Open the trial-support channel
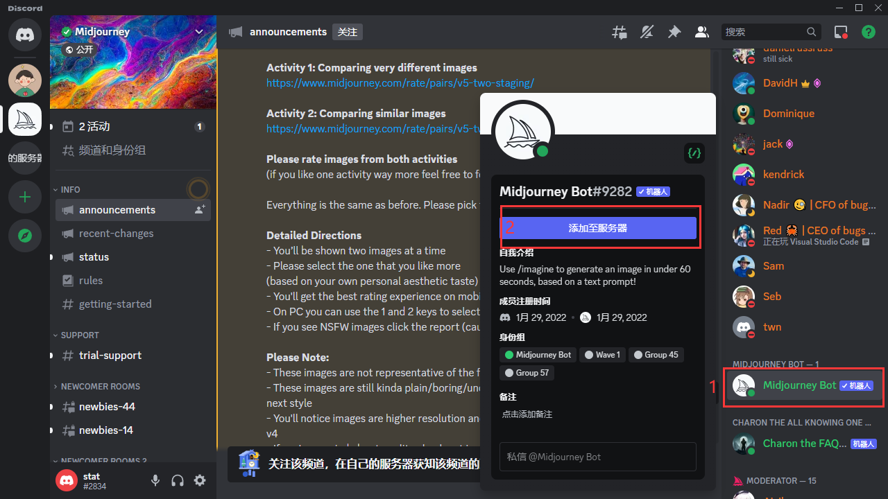Image resolution: width=888 pixels, height=499 pixels. 133,355
